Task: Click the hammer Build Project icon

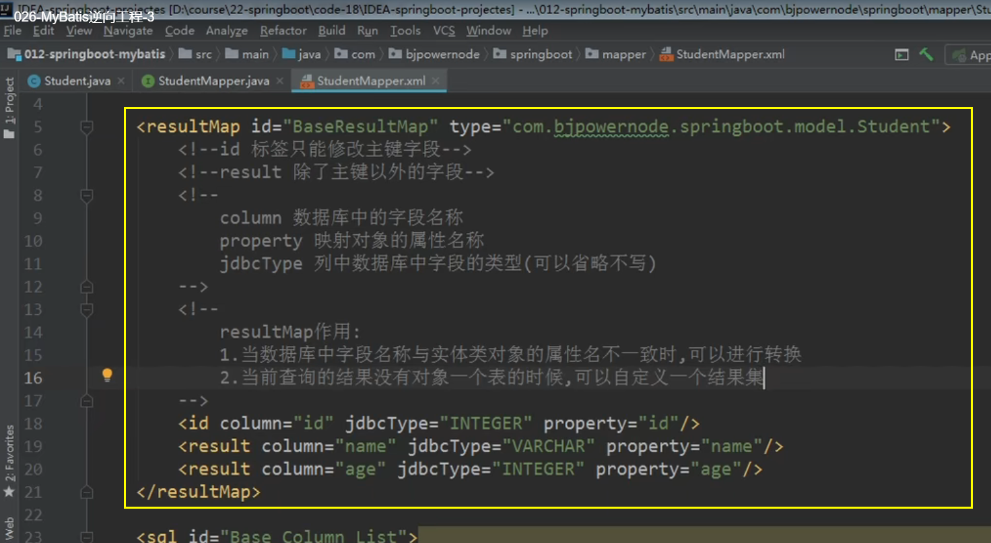Action: coord(926,55)
